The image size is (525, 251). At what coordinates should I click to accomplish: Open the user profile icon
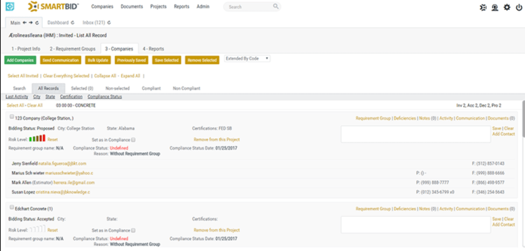point(495,7)
